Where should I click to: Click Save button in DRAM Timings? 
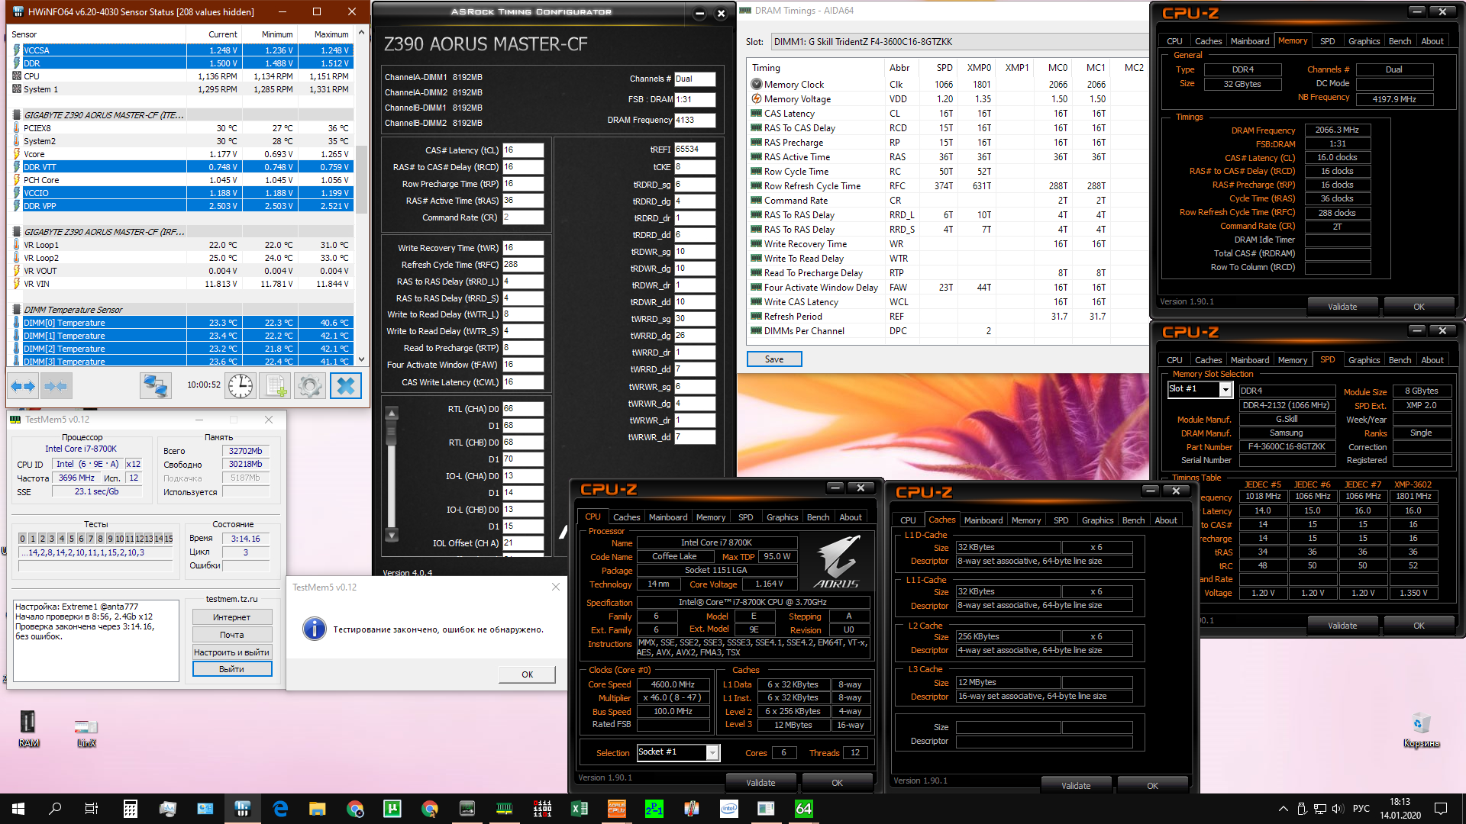click(x=773, y=359)
